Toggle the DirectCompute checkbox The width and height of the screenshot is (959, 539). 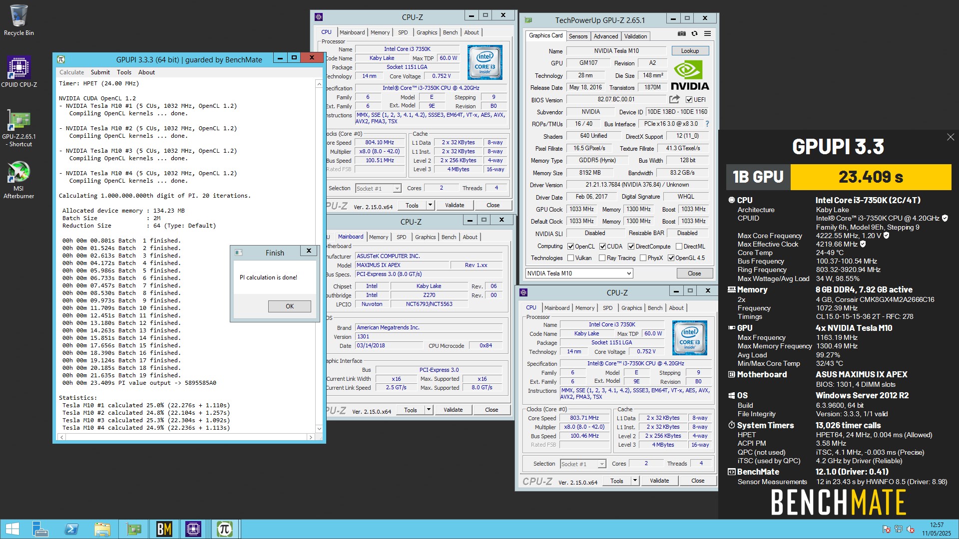tap(631, 247)
